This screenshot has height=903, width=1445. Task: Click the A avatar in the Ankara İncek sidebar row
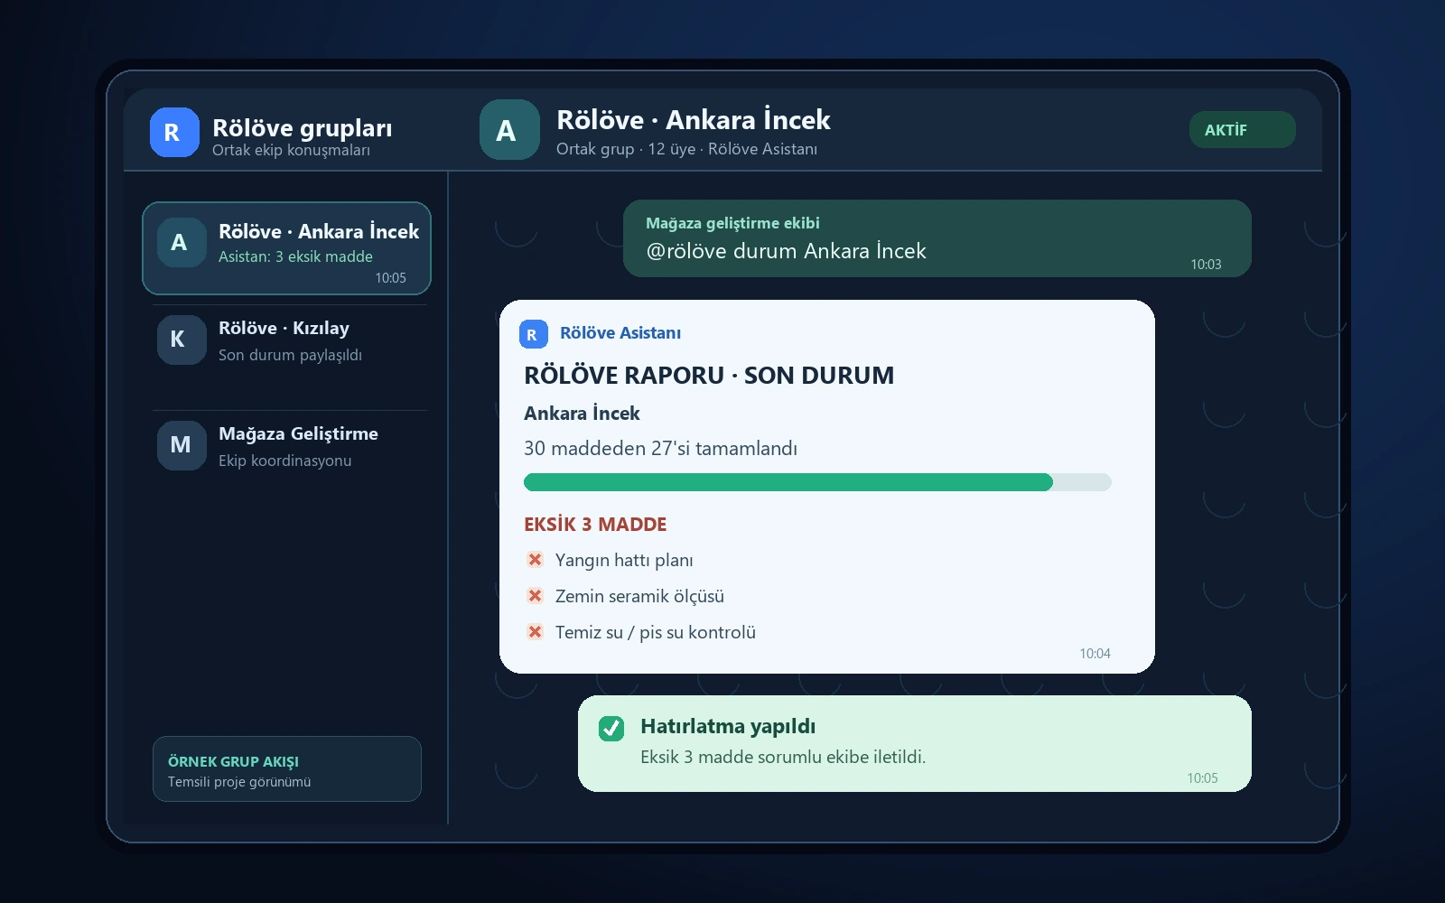click(x=182, y=242)
